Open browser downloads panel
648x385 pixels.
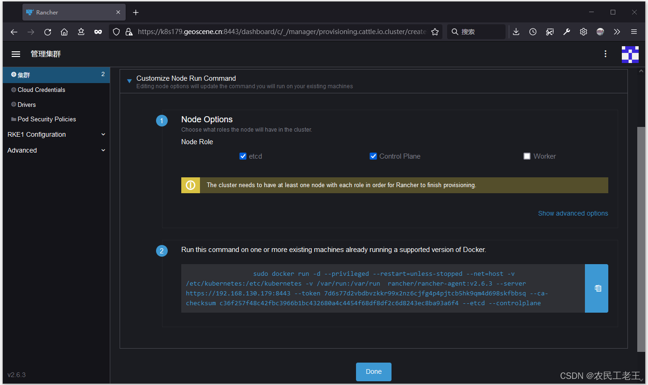click(x=516, y=32)
